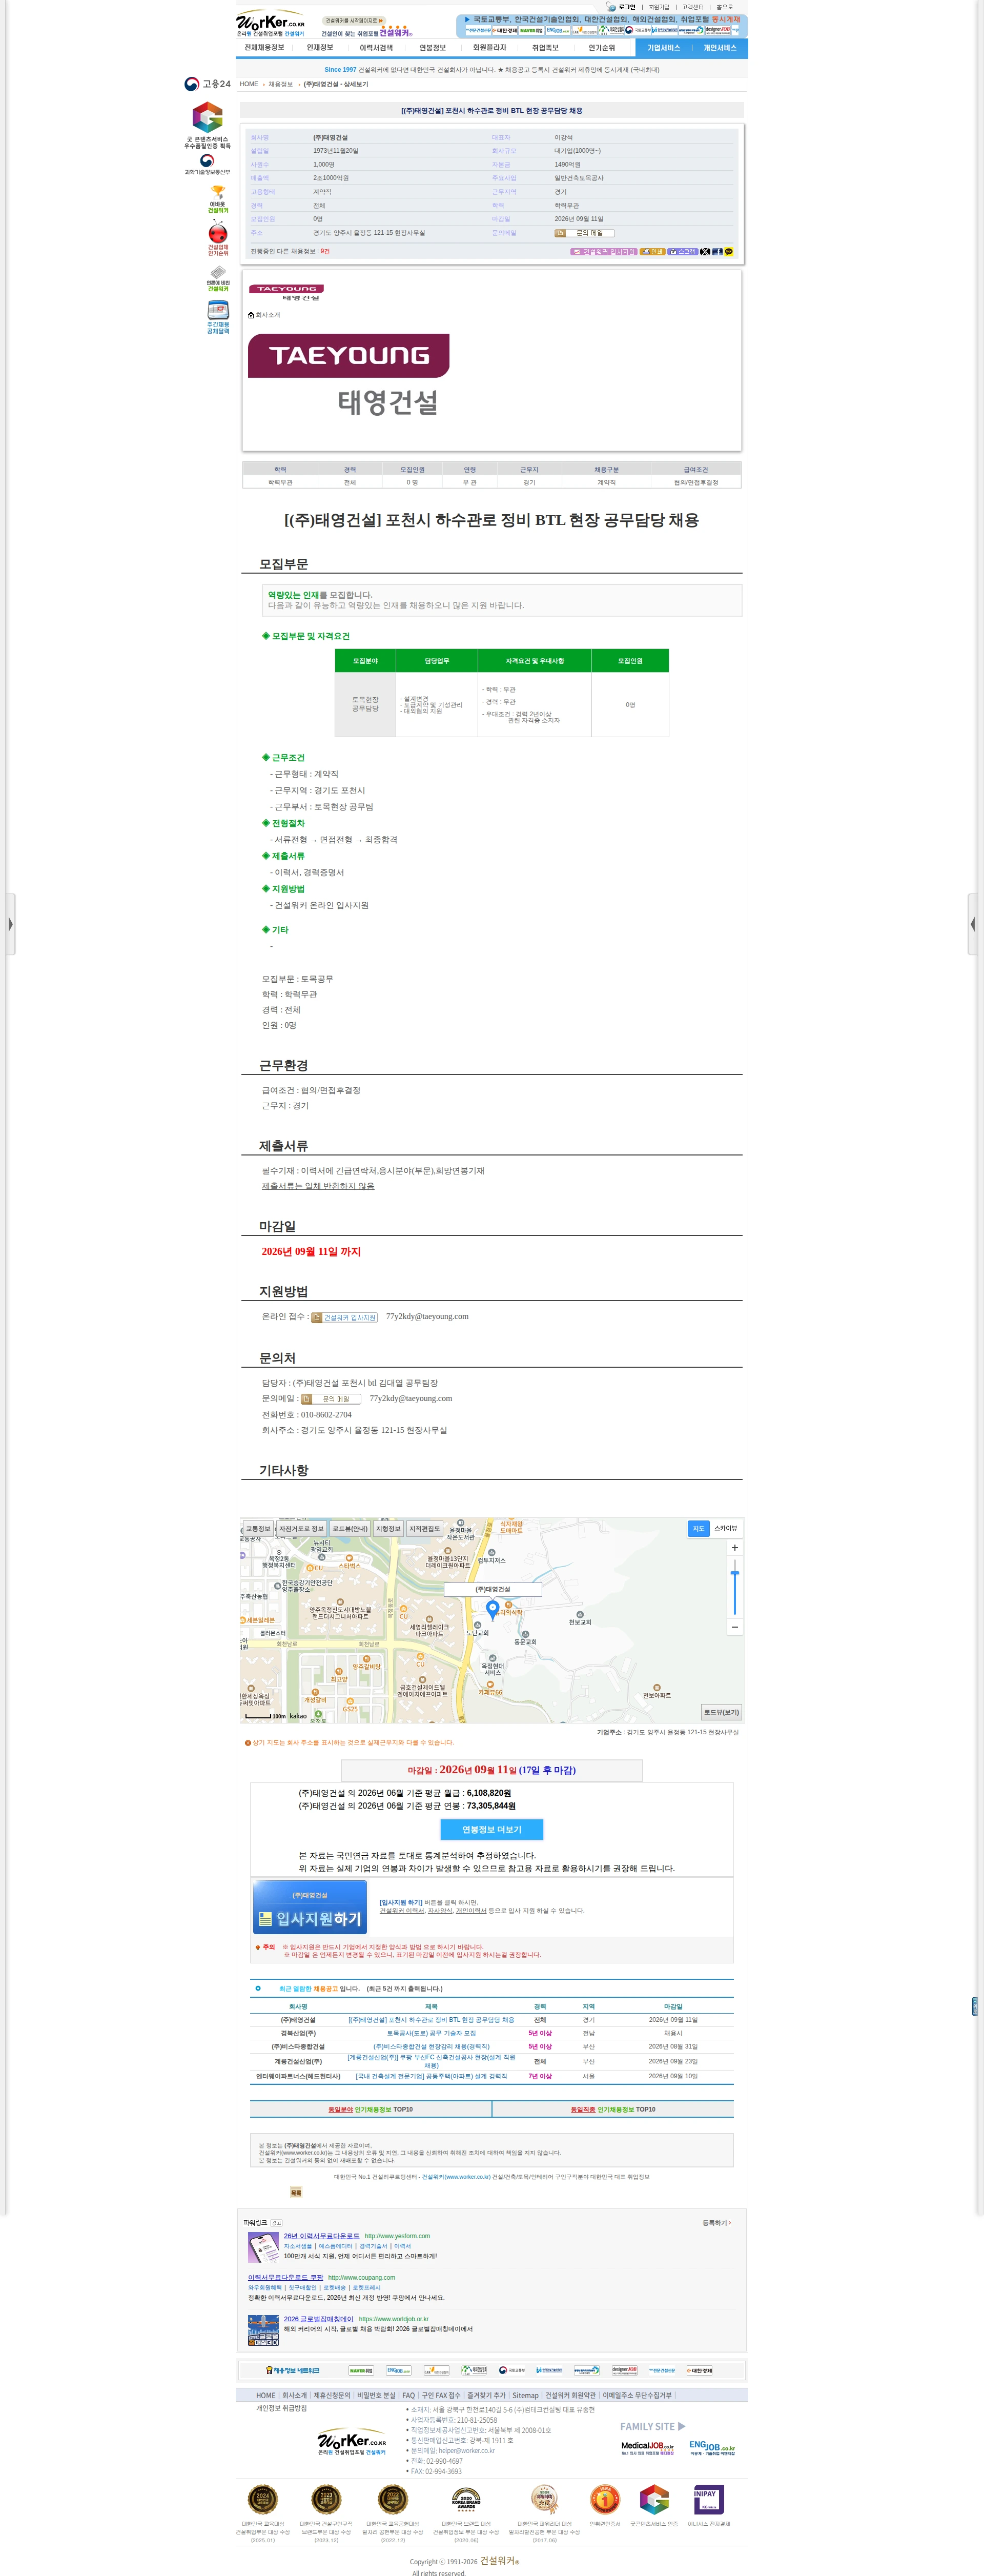Toggle the 지적편집도 map overlay
The height and width of the screenshot is (2576, 984).
[424, 1529]
